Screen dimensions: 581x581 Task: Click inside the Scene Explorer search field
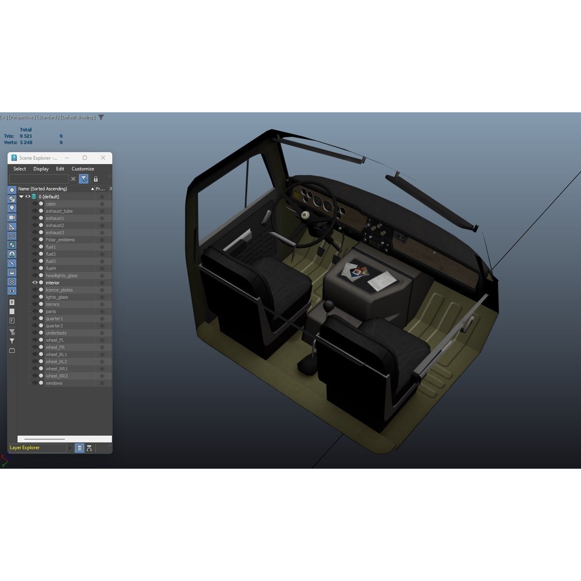pos(40,179)
